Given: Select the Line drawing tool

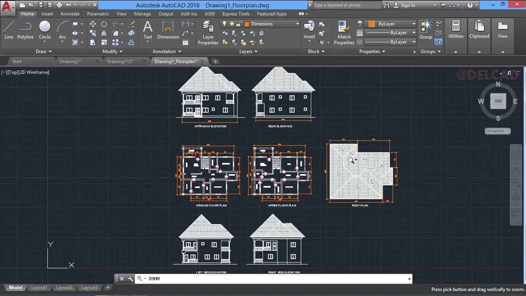Looking at the screenshot, I should click(x=9, y=30).
